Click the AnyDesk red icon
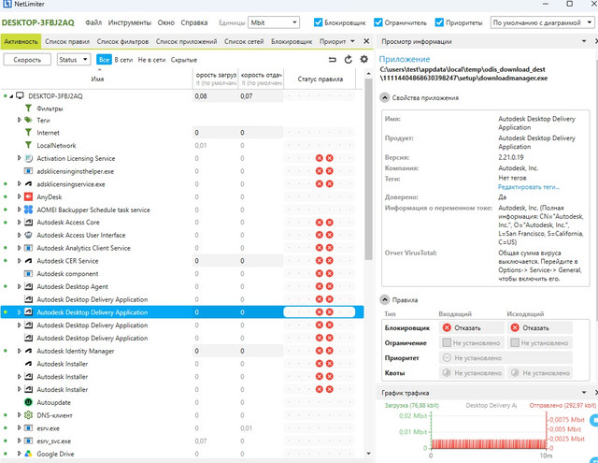 pyautogui.click(x=28, y=197)
